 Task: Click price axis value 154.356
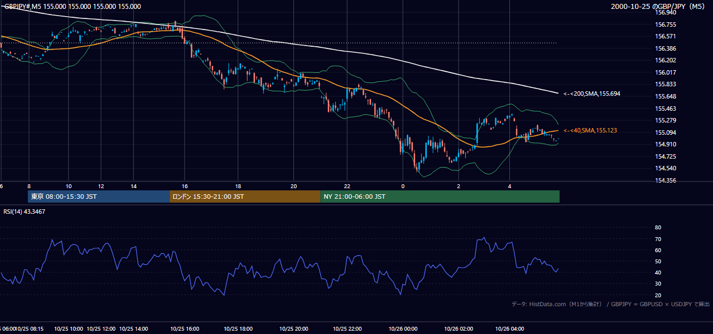point(665,180)
